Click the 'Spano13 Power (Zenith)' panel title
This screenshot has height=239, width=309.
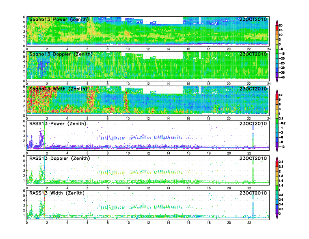pos(59,20)
